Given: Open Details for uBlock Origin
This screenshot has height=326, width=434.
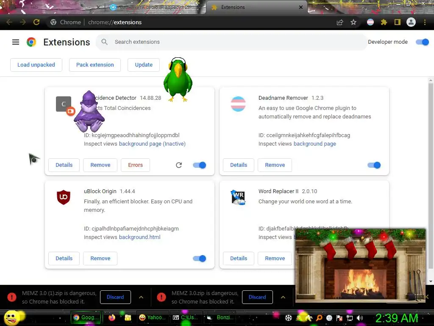Looking at the screenshot, I should click(x=64, y=259).
